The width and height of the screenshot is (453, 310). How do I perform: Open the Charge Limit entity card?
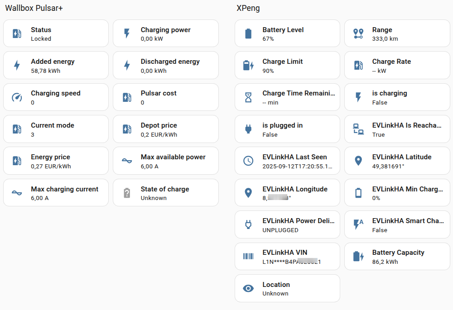287,65
